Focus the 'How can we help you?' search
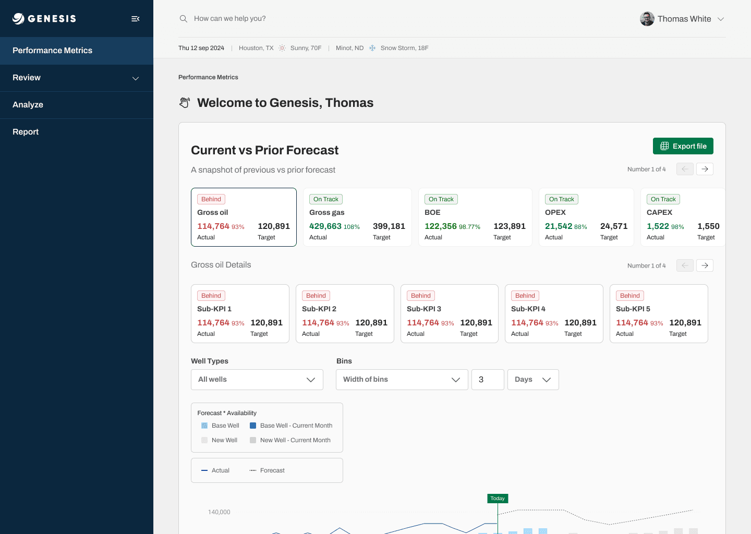The width and height of the screenshot is (751, 534). 230,19
